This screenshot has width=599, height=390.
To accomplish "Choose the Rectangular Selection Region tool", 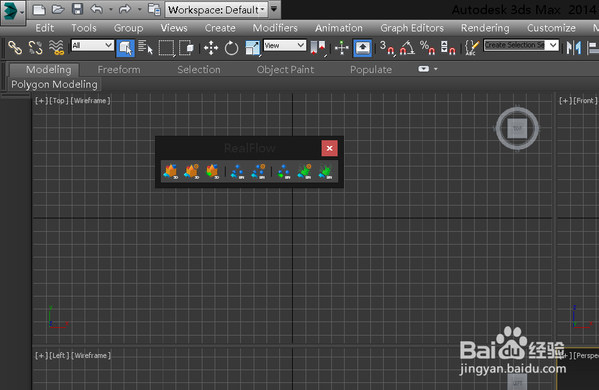I will click(167, 48).
